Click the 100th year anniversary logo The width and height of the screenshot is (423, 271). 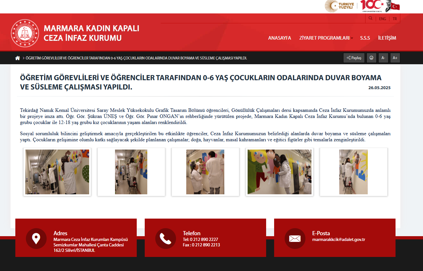pos(372,6)
